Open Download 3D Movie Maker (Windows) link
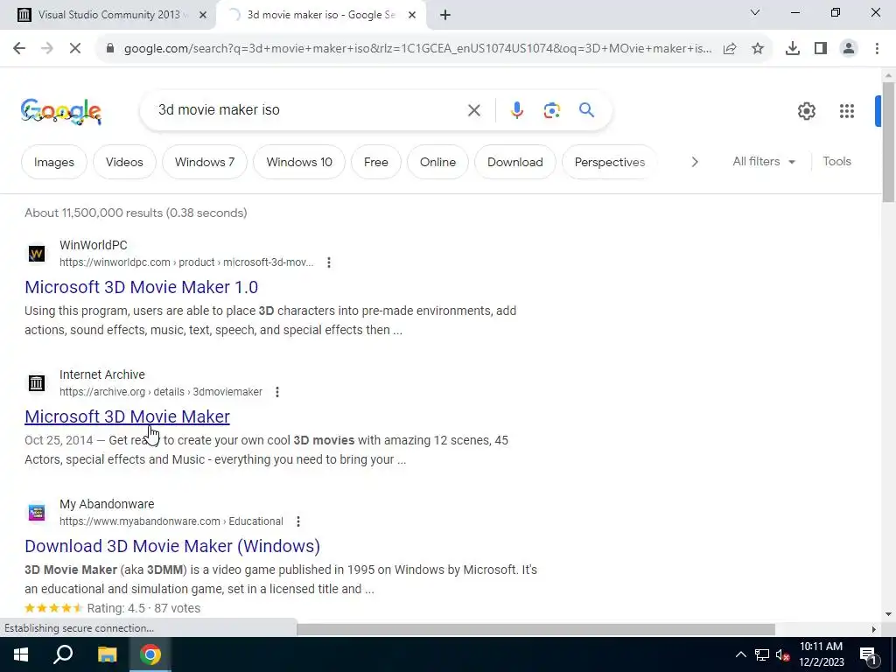Image resolution: width=896 pixels, height=672 pixels. pos(172,546)
